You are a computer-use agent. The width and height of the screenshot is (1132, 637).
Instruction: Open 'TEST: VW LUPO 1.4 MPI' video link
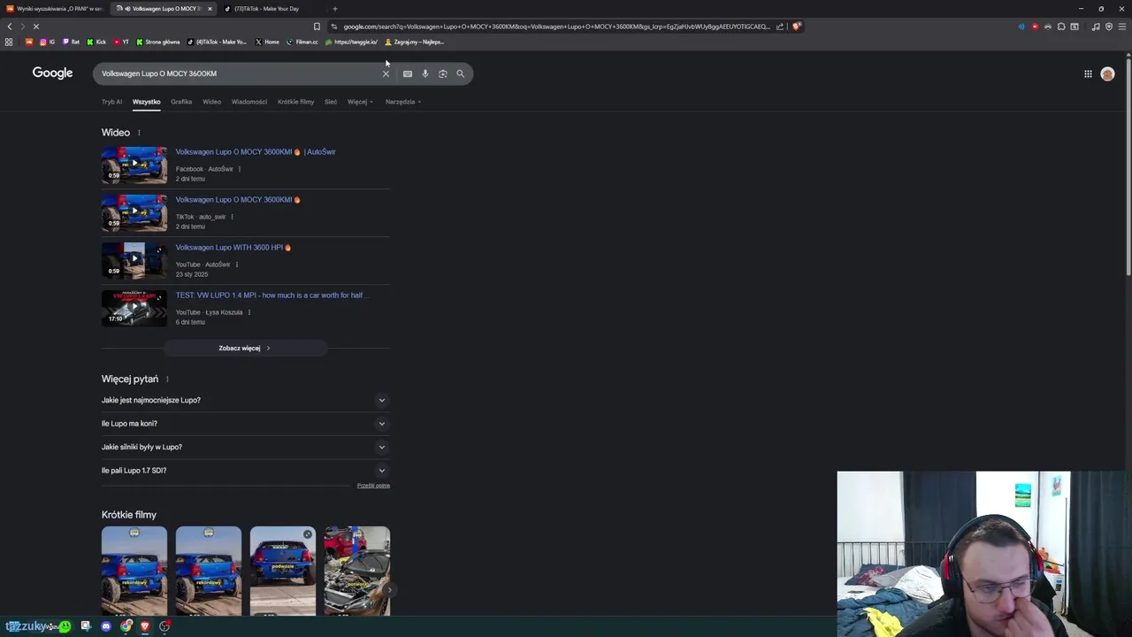point(272,295)
